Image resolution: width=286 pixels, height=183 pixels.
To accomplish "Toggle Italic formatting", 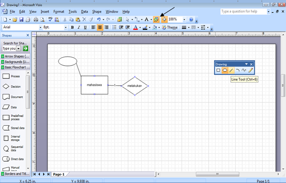I will [x=79, y=27].
